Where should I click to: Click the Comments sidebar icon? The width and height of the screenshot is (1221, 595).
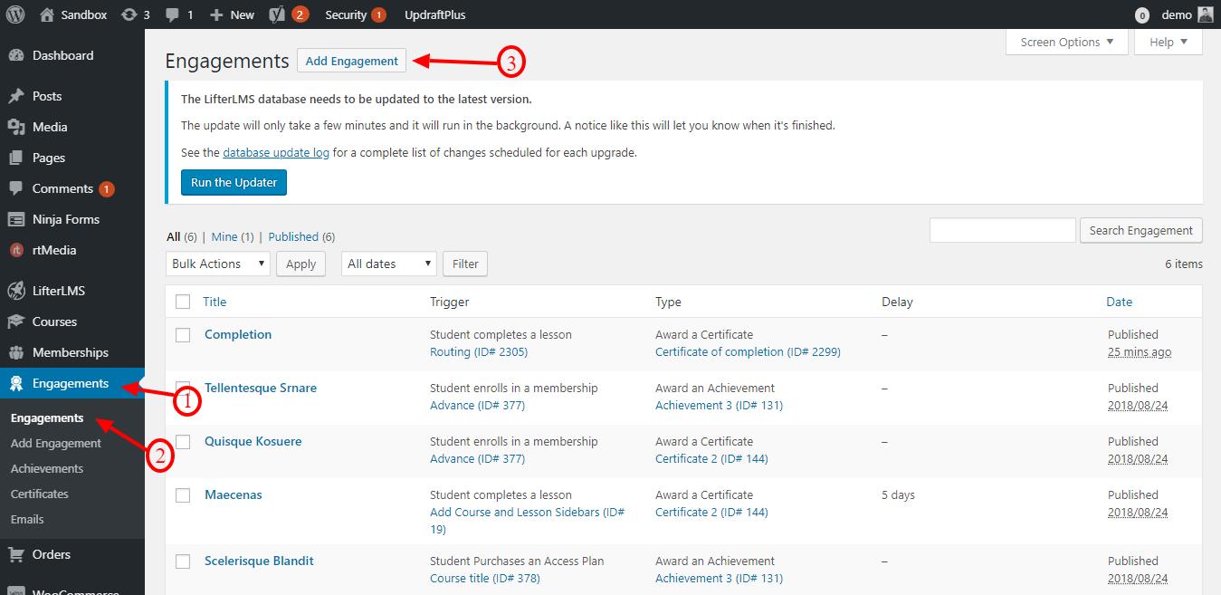click(x=16, y=188)
